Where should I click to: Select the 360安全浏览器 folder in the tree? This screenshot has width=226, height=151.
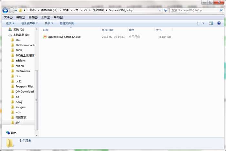pyautogui.click(x=25, y=55)
